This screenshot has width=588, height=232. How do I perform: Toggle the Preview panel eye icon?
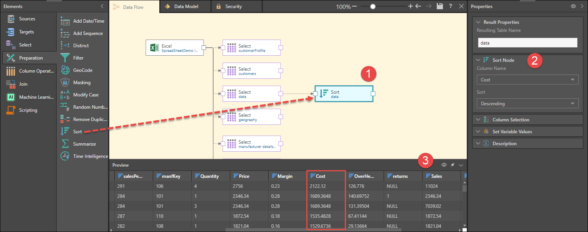click(444, 165)
